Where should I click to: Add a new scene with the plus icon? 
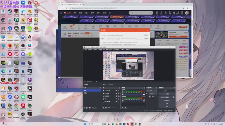tap(84, 108)
